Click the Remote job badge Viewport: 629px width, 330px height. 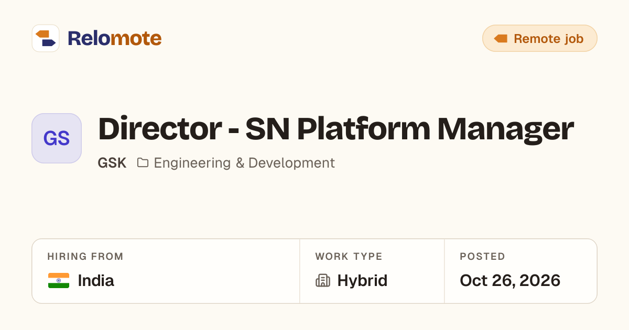coord(539,38)
